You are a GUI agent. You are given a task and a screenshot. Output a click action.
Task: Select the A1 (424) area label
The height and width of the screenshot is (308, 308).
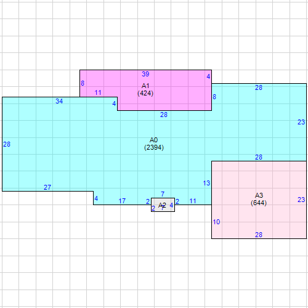[145, 89]
